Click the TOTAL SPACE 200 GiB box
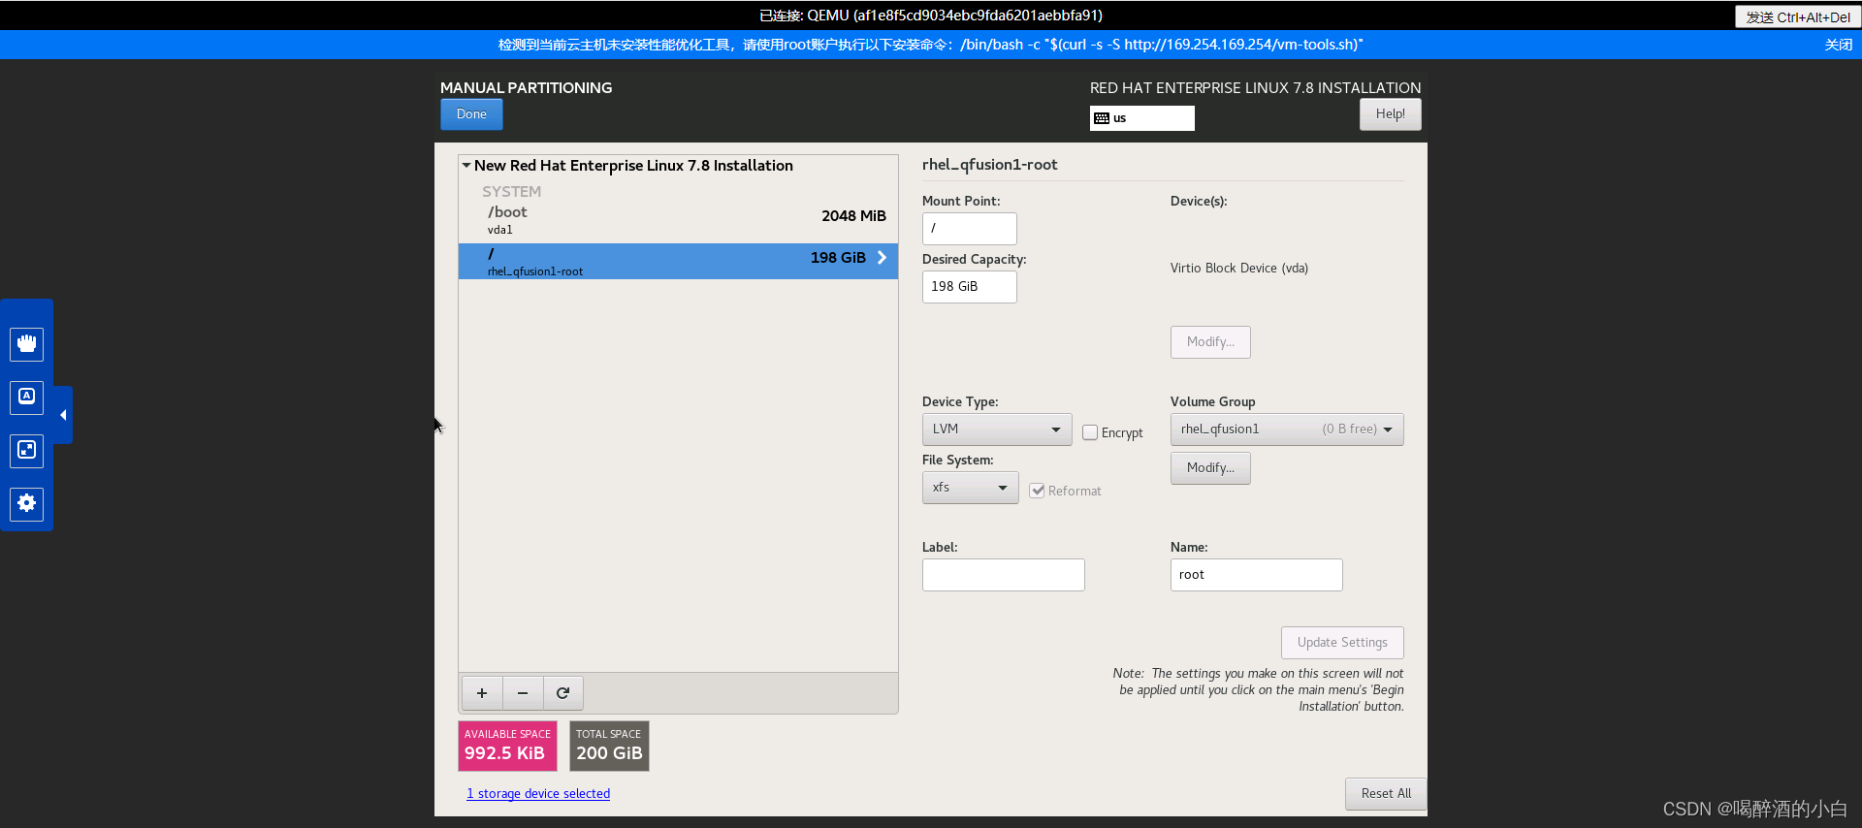The width and height of the screenshot is (1862, 828). (x=609, y=746)
